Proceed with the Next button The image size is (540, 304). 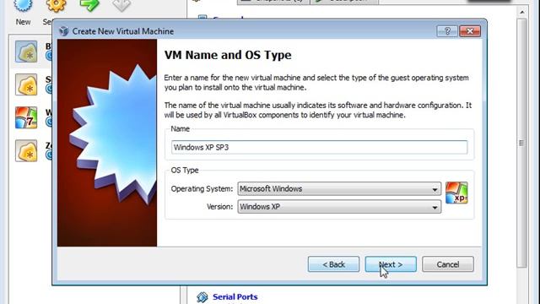(391, 264)
